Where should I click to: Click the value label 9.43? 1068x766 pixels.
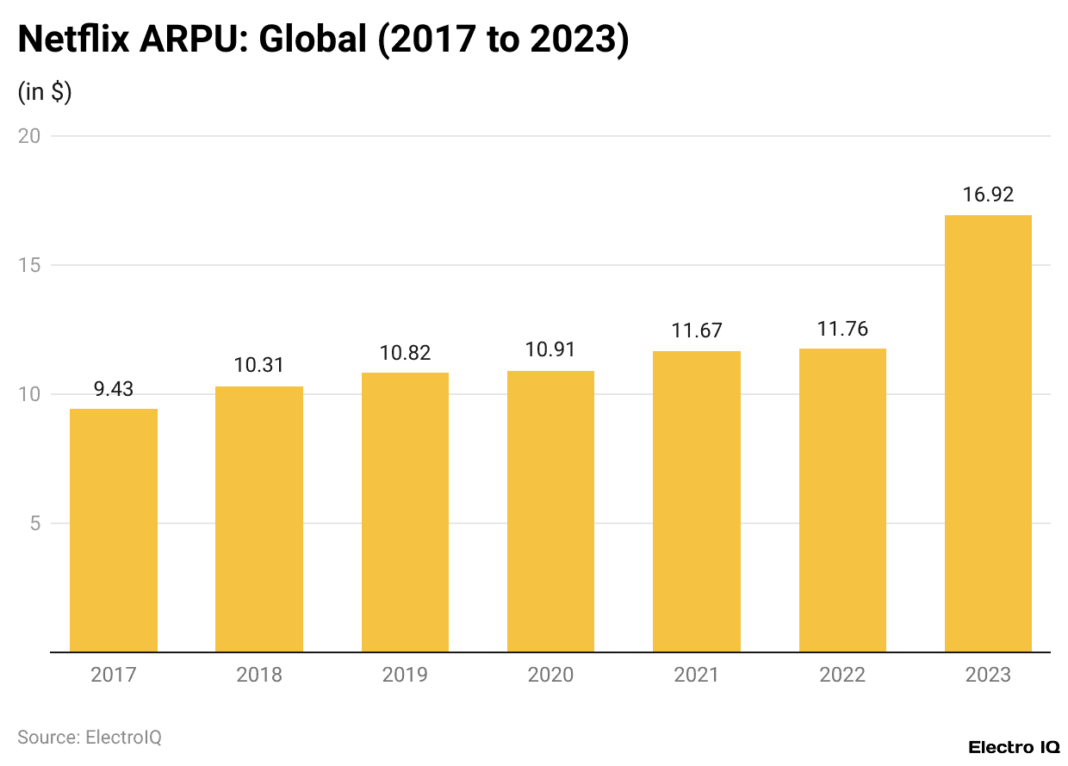[114, 389]
